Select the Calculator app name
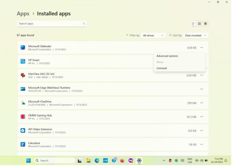Viewport: 233px width, 166px height. pyautogui.click(x=34, y=144)
